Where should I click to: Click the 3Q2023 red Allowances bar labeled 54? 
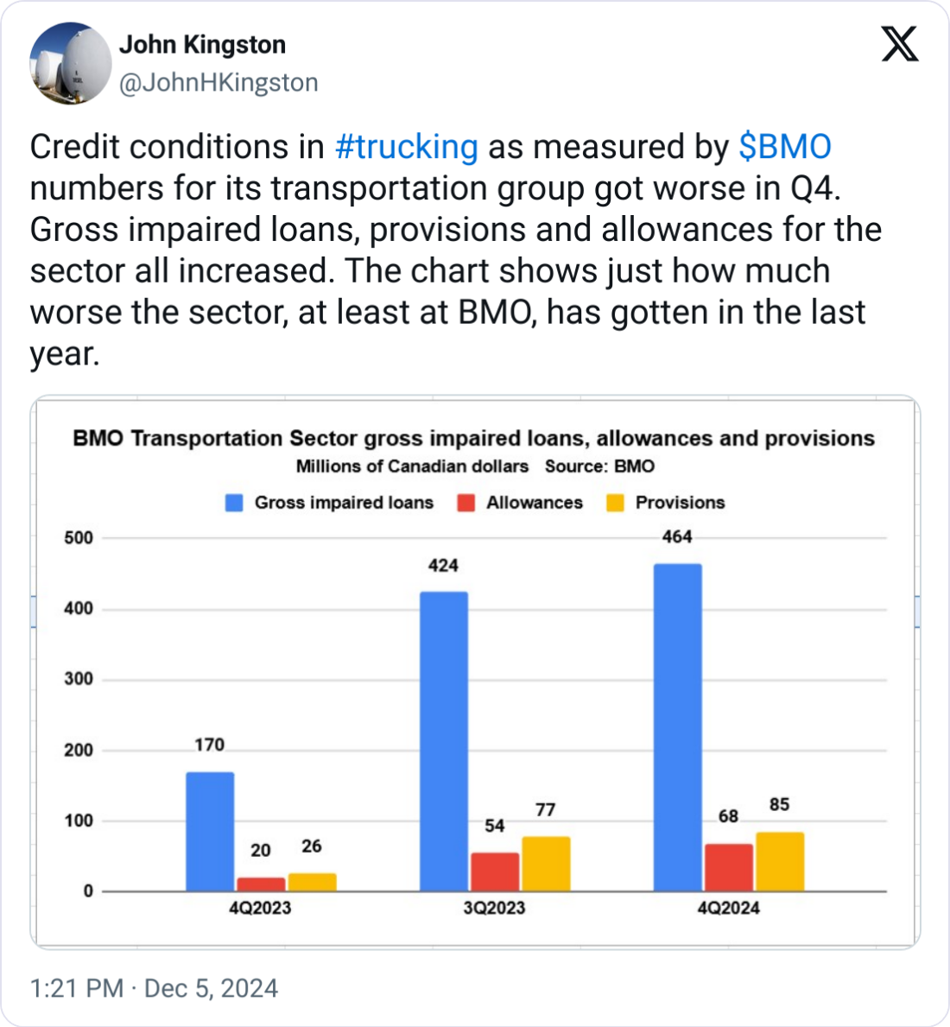495,872
